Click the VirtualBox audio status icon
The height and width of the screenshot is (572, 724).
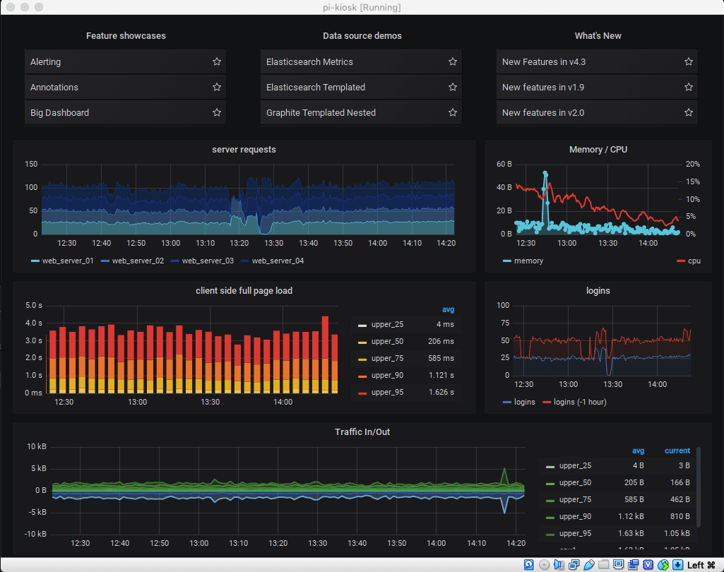(x=558, y=565)
